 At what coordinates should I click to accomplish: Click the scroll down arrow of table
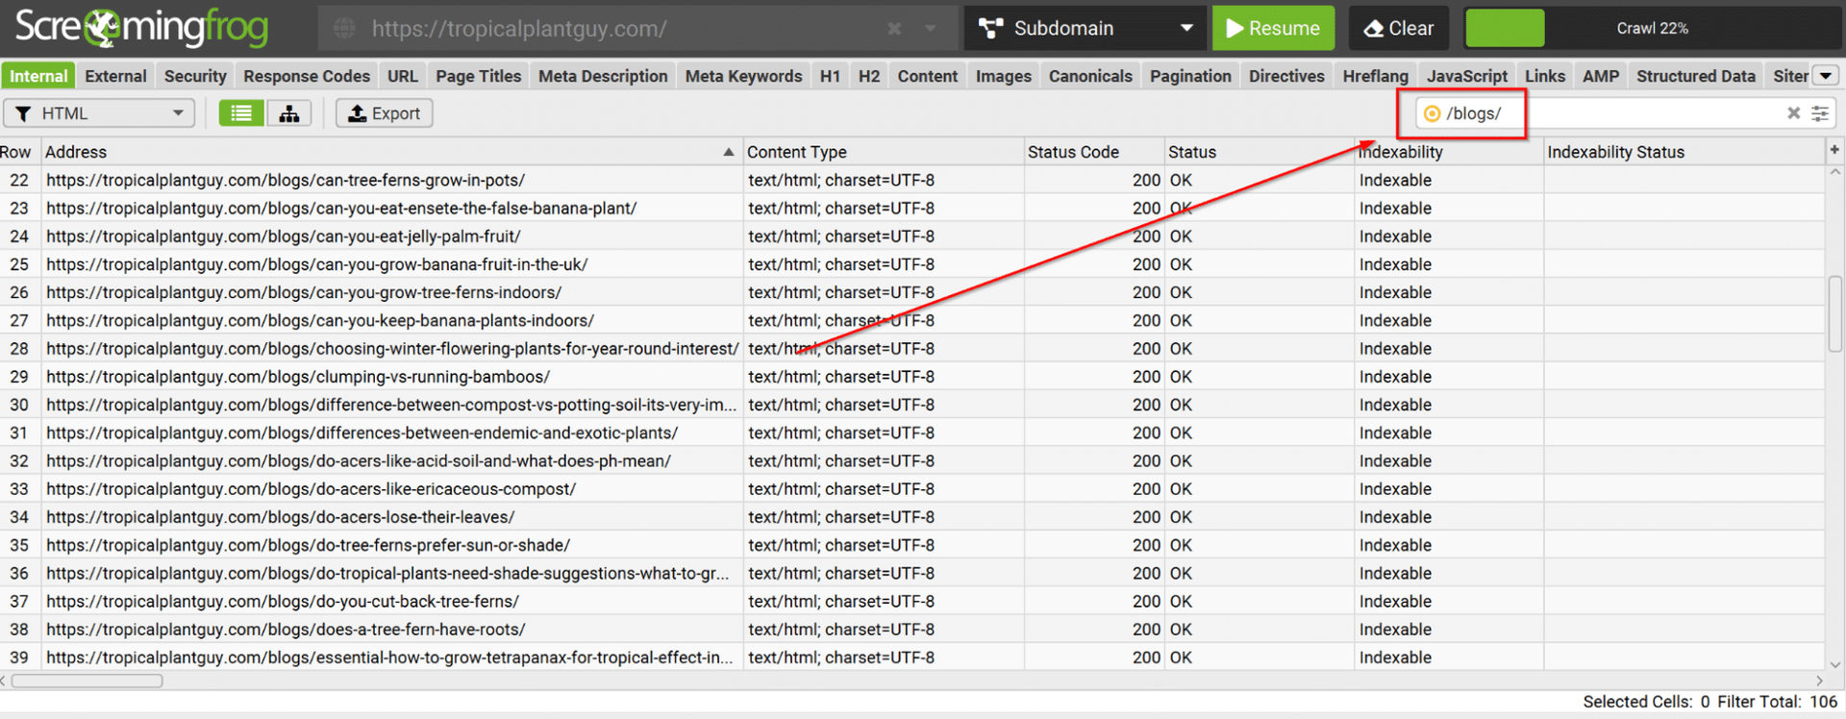coord(1834,663)
